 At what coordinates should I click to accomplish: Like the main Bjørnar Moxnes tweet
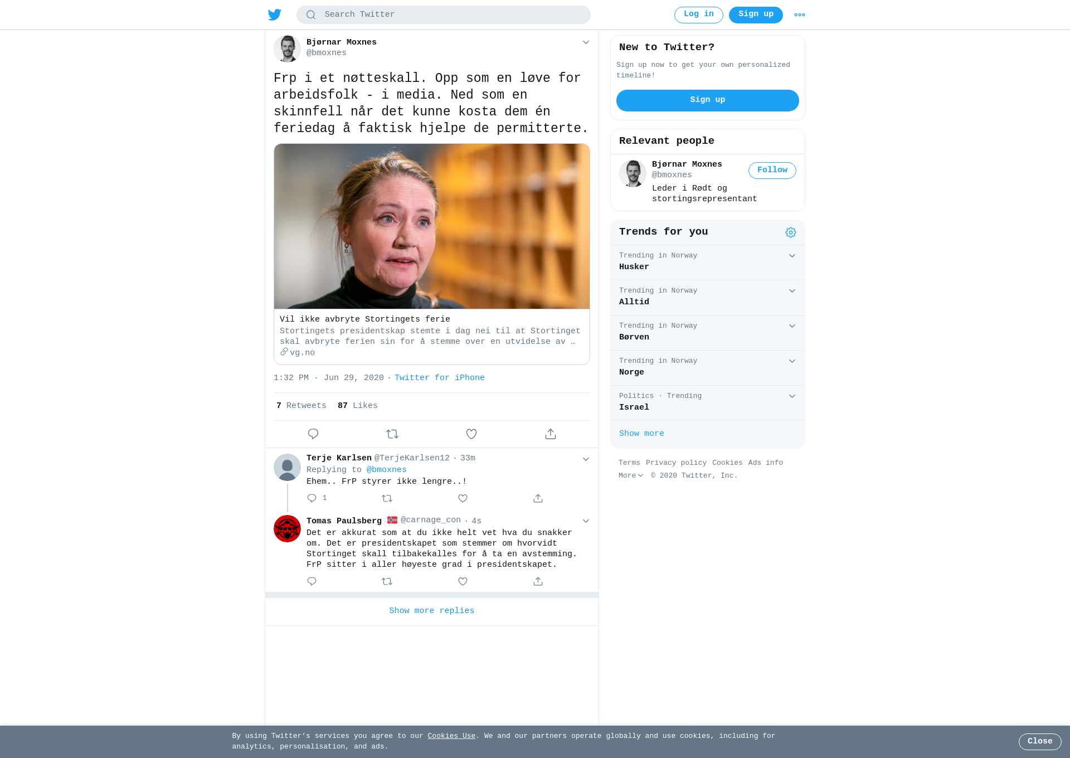coord(471,434)
